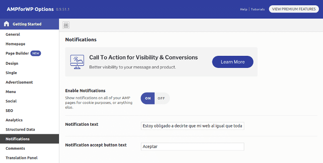323x163 pixels.
Task: Click the version number 0.9.51.1
Action: 63,9
